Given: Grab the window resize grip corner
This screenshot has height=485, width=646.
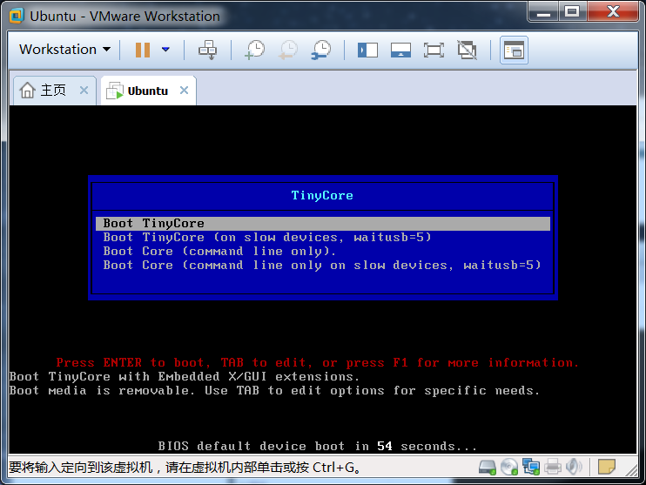Looking at the screenshot, I should 630,469.
